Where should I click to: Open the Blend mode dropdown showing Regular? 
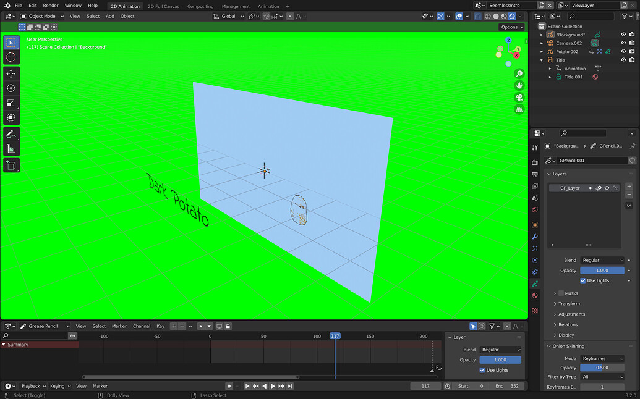click(602, 260)
